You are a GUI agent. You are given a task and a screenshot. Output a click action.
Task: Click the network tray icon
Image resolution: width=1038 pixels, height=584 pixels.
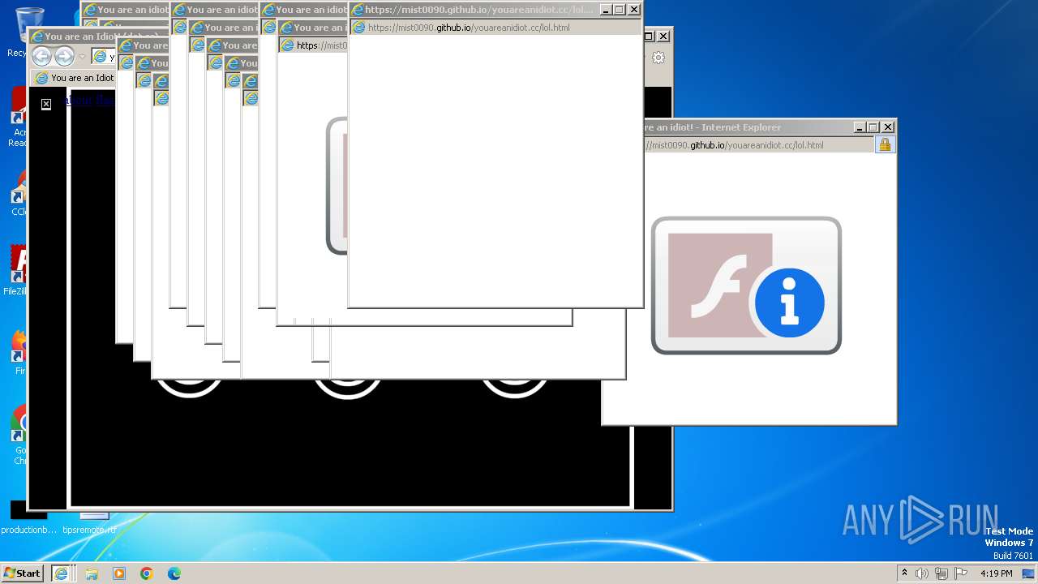[x=941, y=573]
